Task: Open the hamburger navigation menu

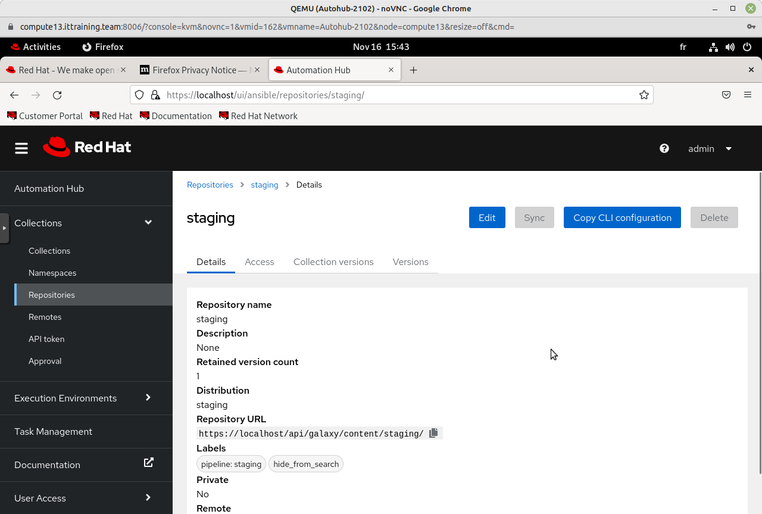Action: pyautogui.click(x=21, y=148)
